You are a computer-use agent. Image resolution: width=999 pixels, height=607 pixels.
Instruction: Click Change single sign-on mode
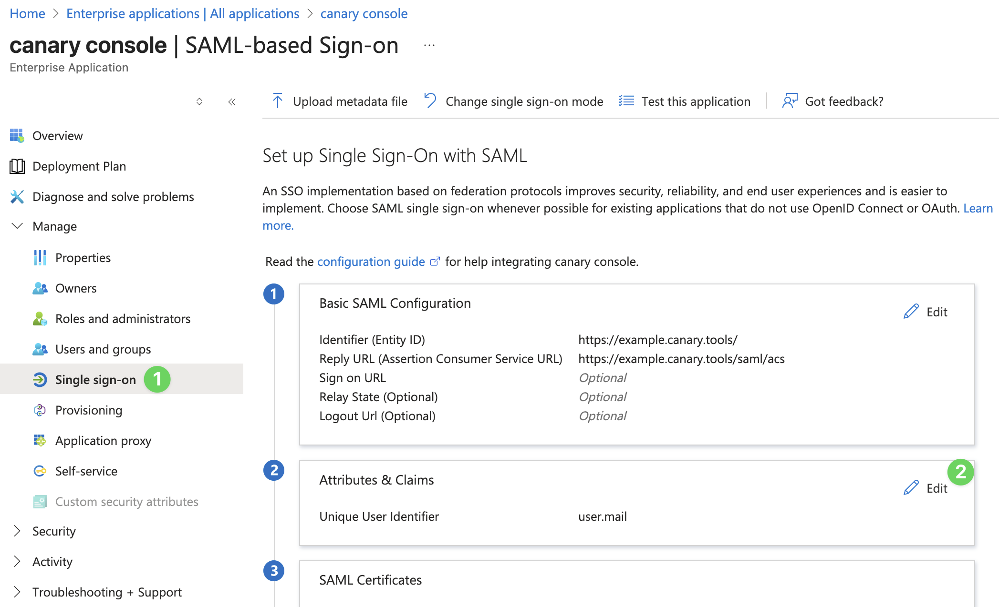pyautogui.click(x=514, y=101)
